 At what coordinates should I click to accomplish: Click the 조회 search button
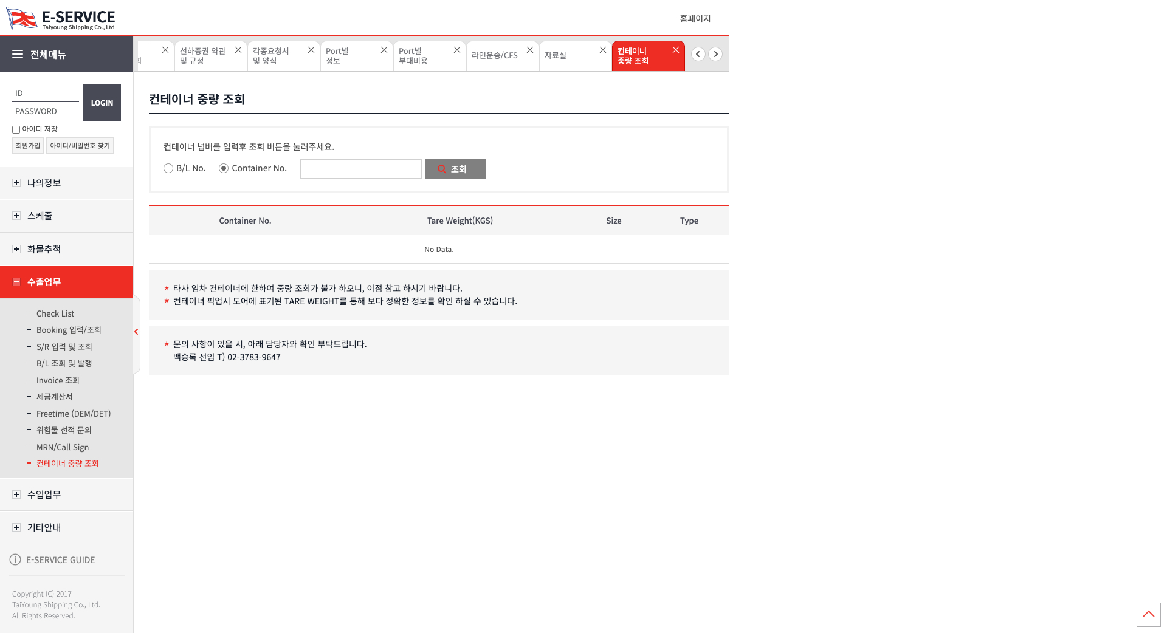456,169
